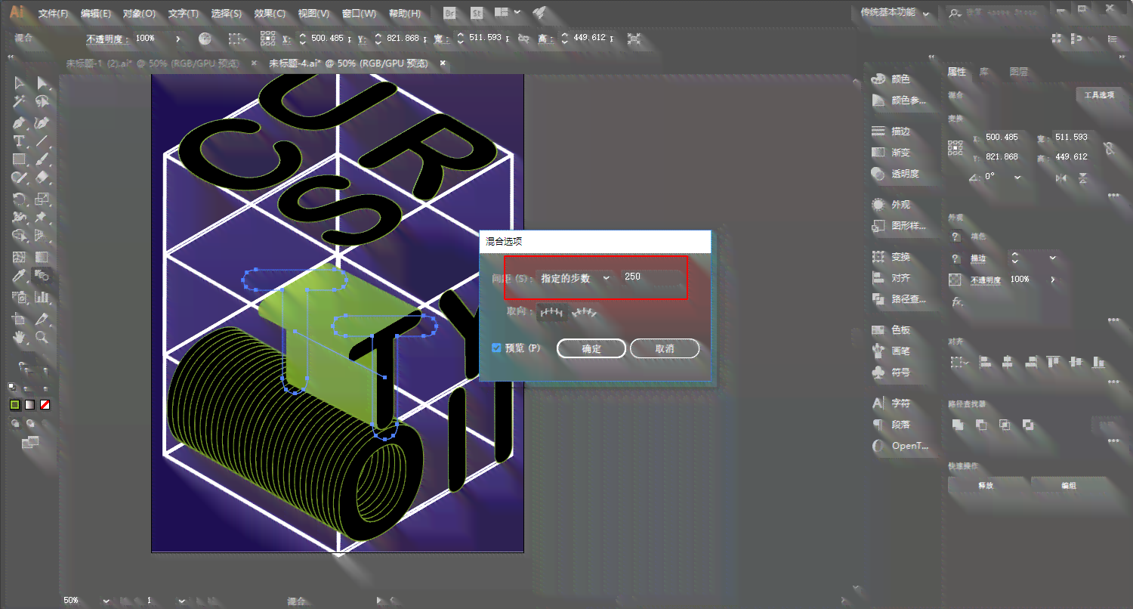Click the 取消 button in blend dialog
This screenshot has height=609, width=1133.
[665, 348]
